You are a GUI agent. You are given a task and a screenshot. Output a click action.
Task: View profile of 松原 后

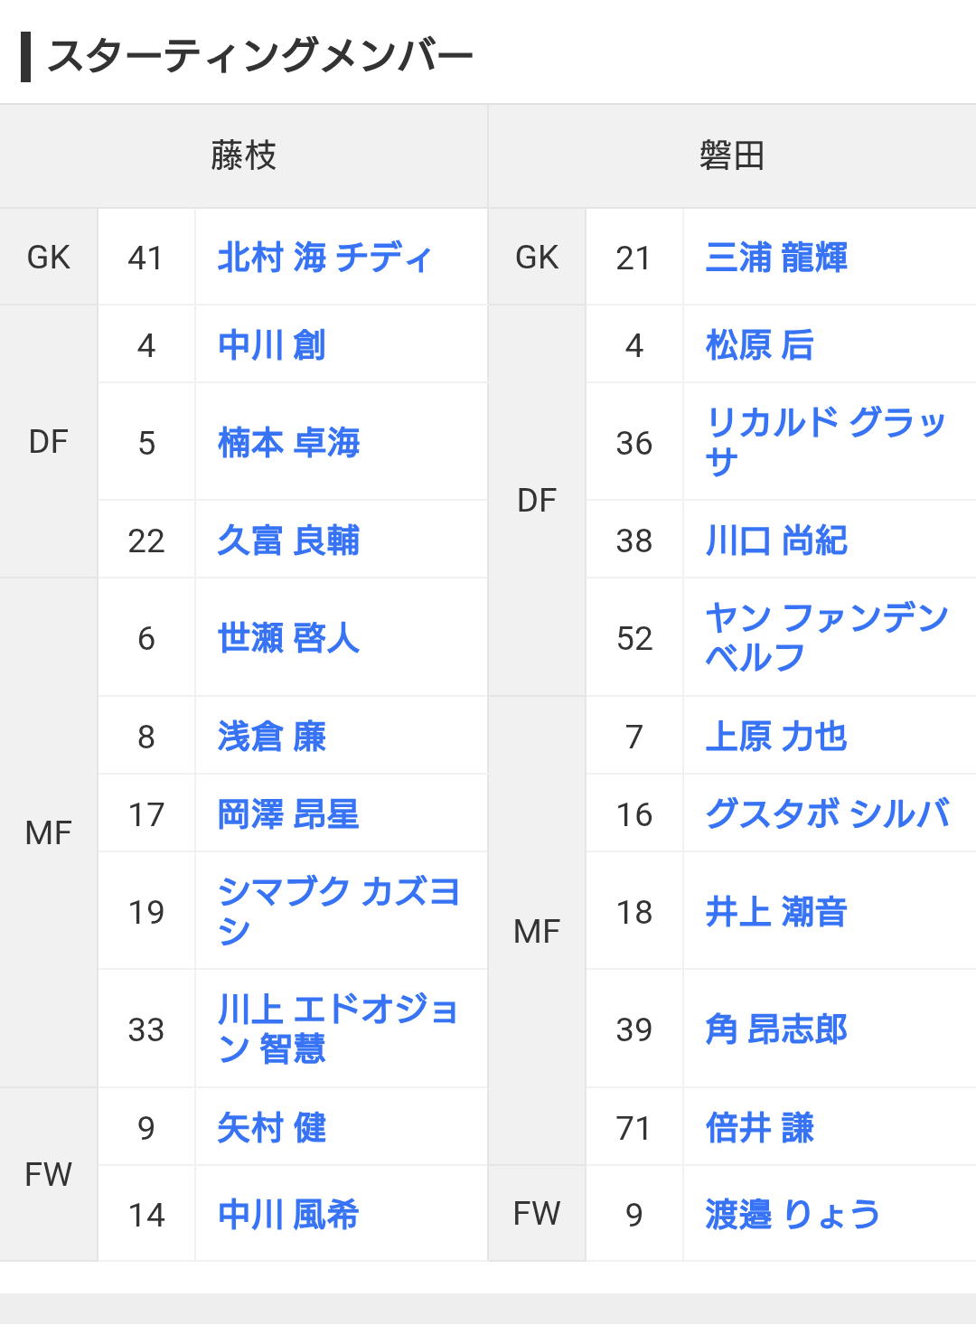pos(760,345)
